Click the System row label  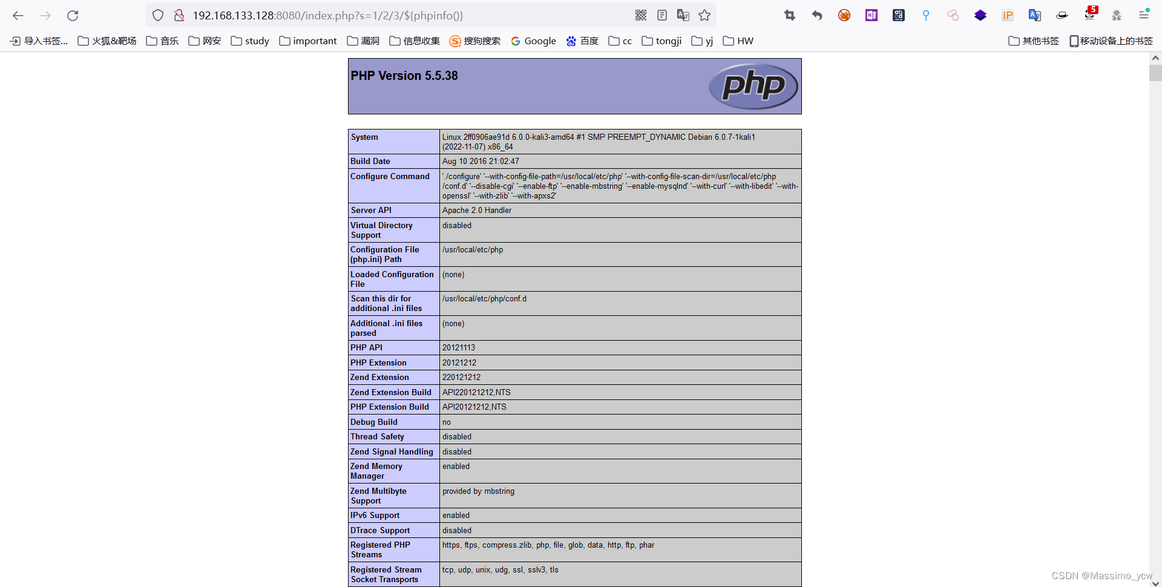point(364,137)
